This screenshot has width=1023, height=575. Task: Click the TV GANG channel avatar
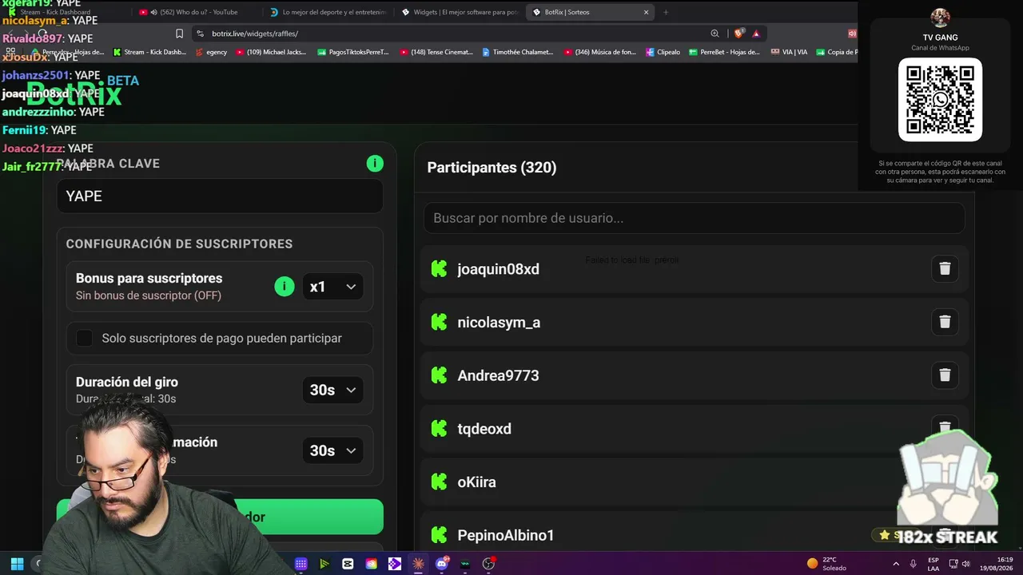(940, 18)
